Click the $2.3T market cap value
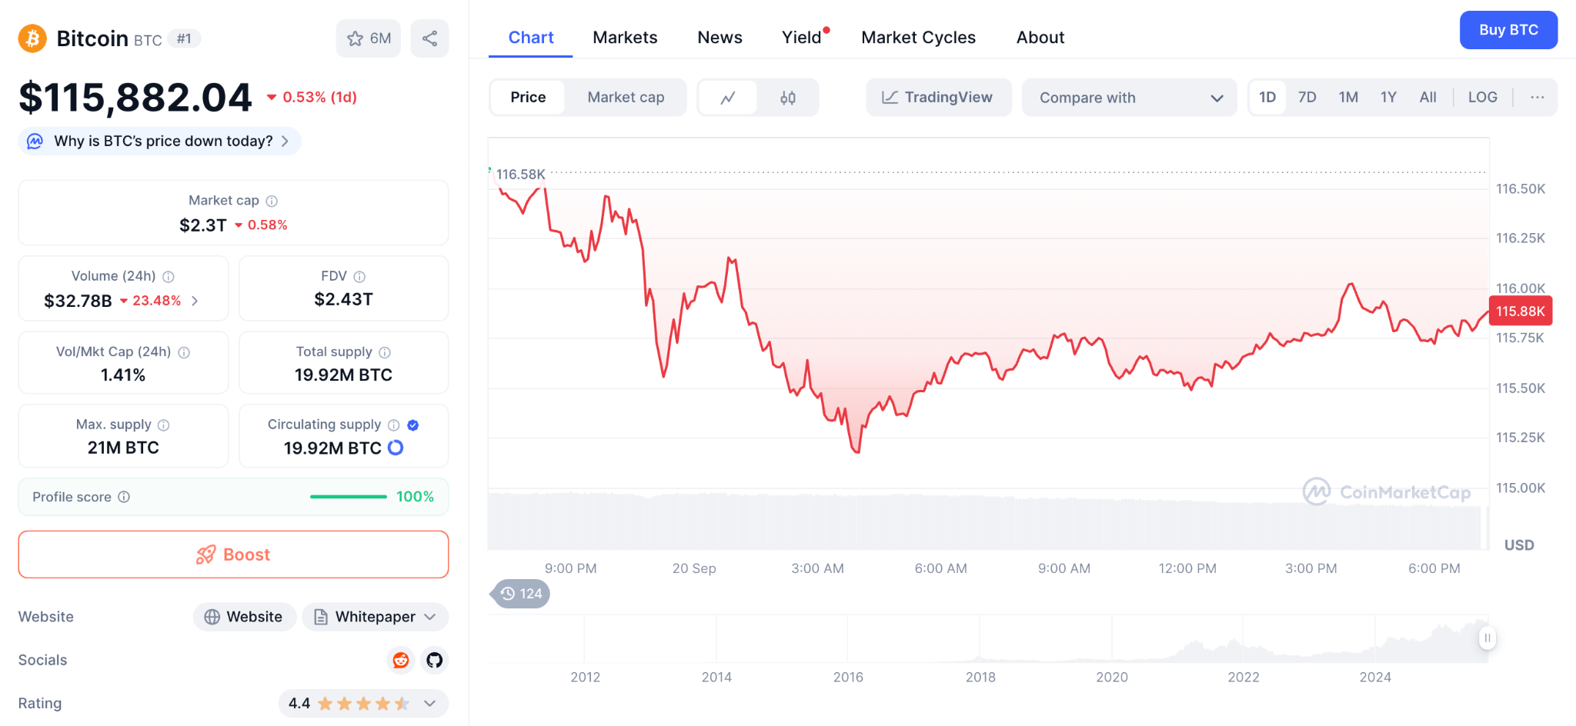 tap(203, 225)
